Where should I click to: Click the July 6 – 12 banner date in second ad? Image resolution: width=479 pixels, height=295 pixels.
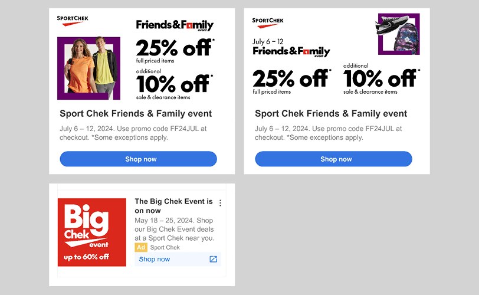click(x=268, y=42)
